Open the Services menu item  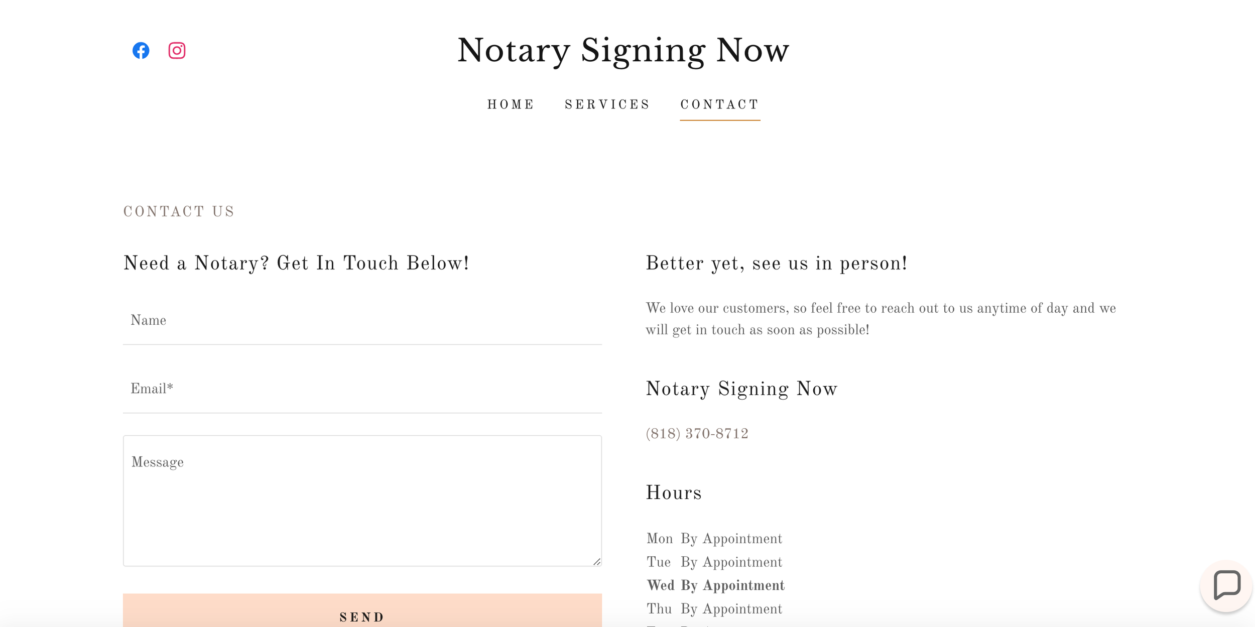pos(607,104)
